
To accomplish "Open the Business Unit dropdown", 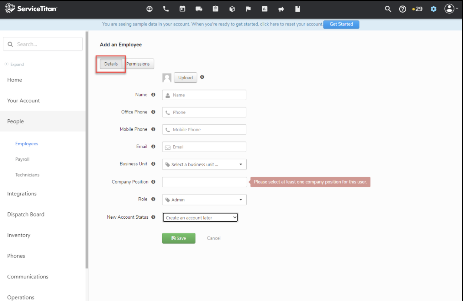I will tap(204, 165).
